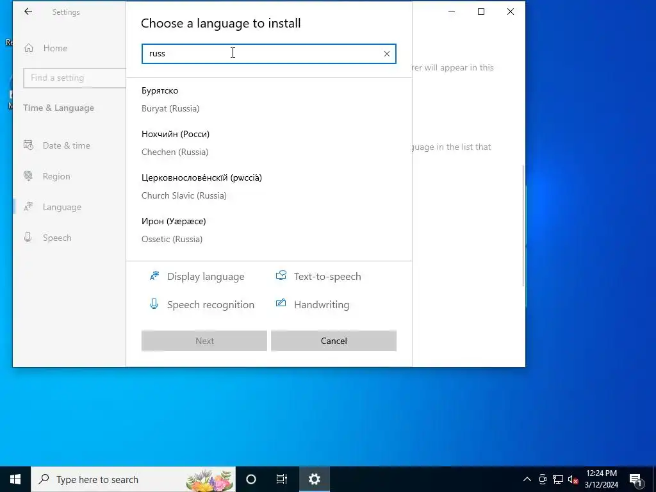Image resolution: width=656 pixels, height=492 pixels.
Task: Click the Next button
Action: click(x=204, y=341)
